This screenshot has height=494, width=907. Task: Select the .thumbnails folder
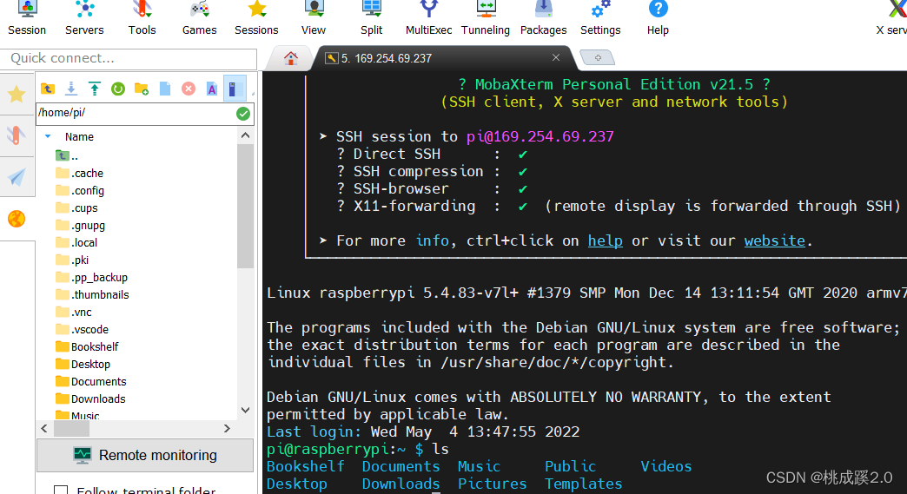point(93,294)
